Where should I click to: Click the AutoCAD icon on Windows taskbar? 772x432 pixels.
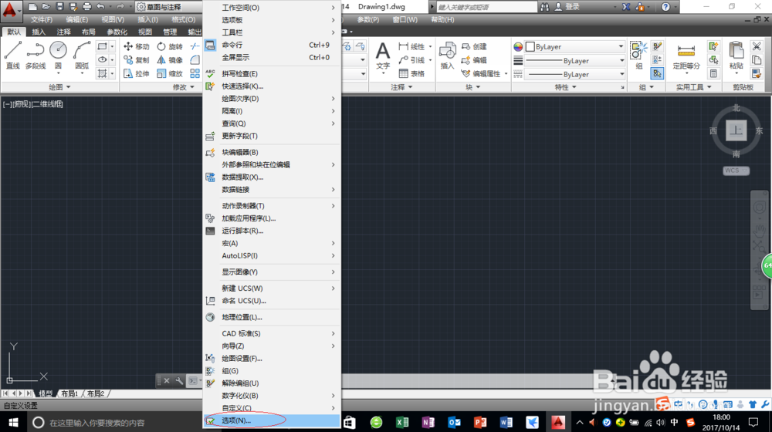(x=558, y=422)
